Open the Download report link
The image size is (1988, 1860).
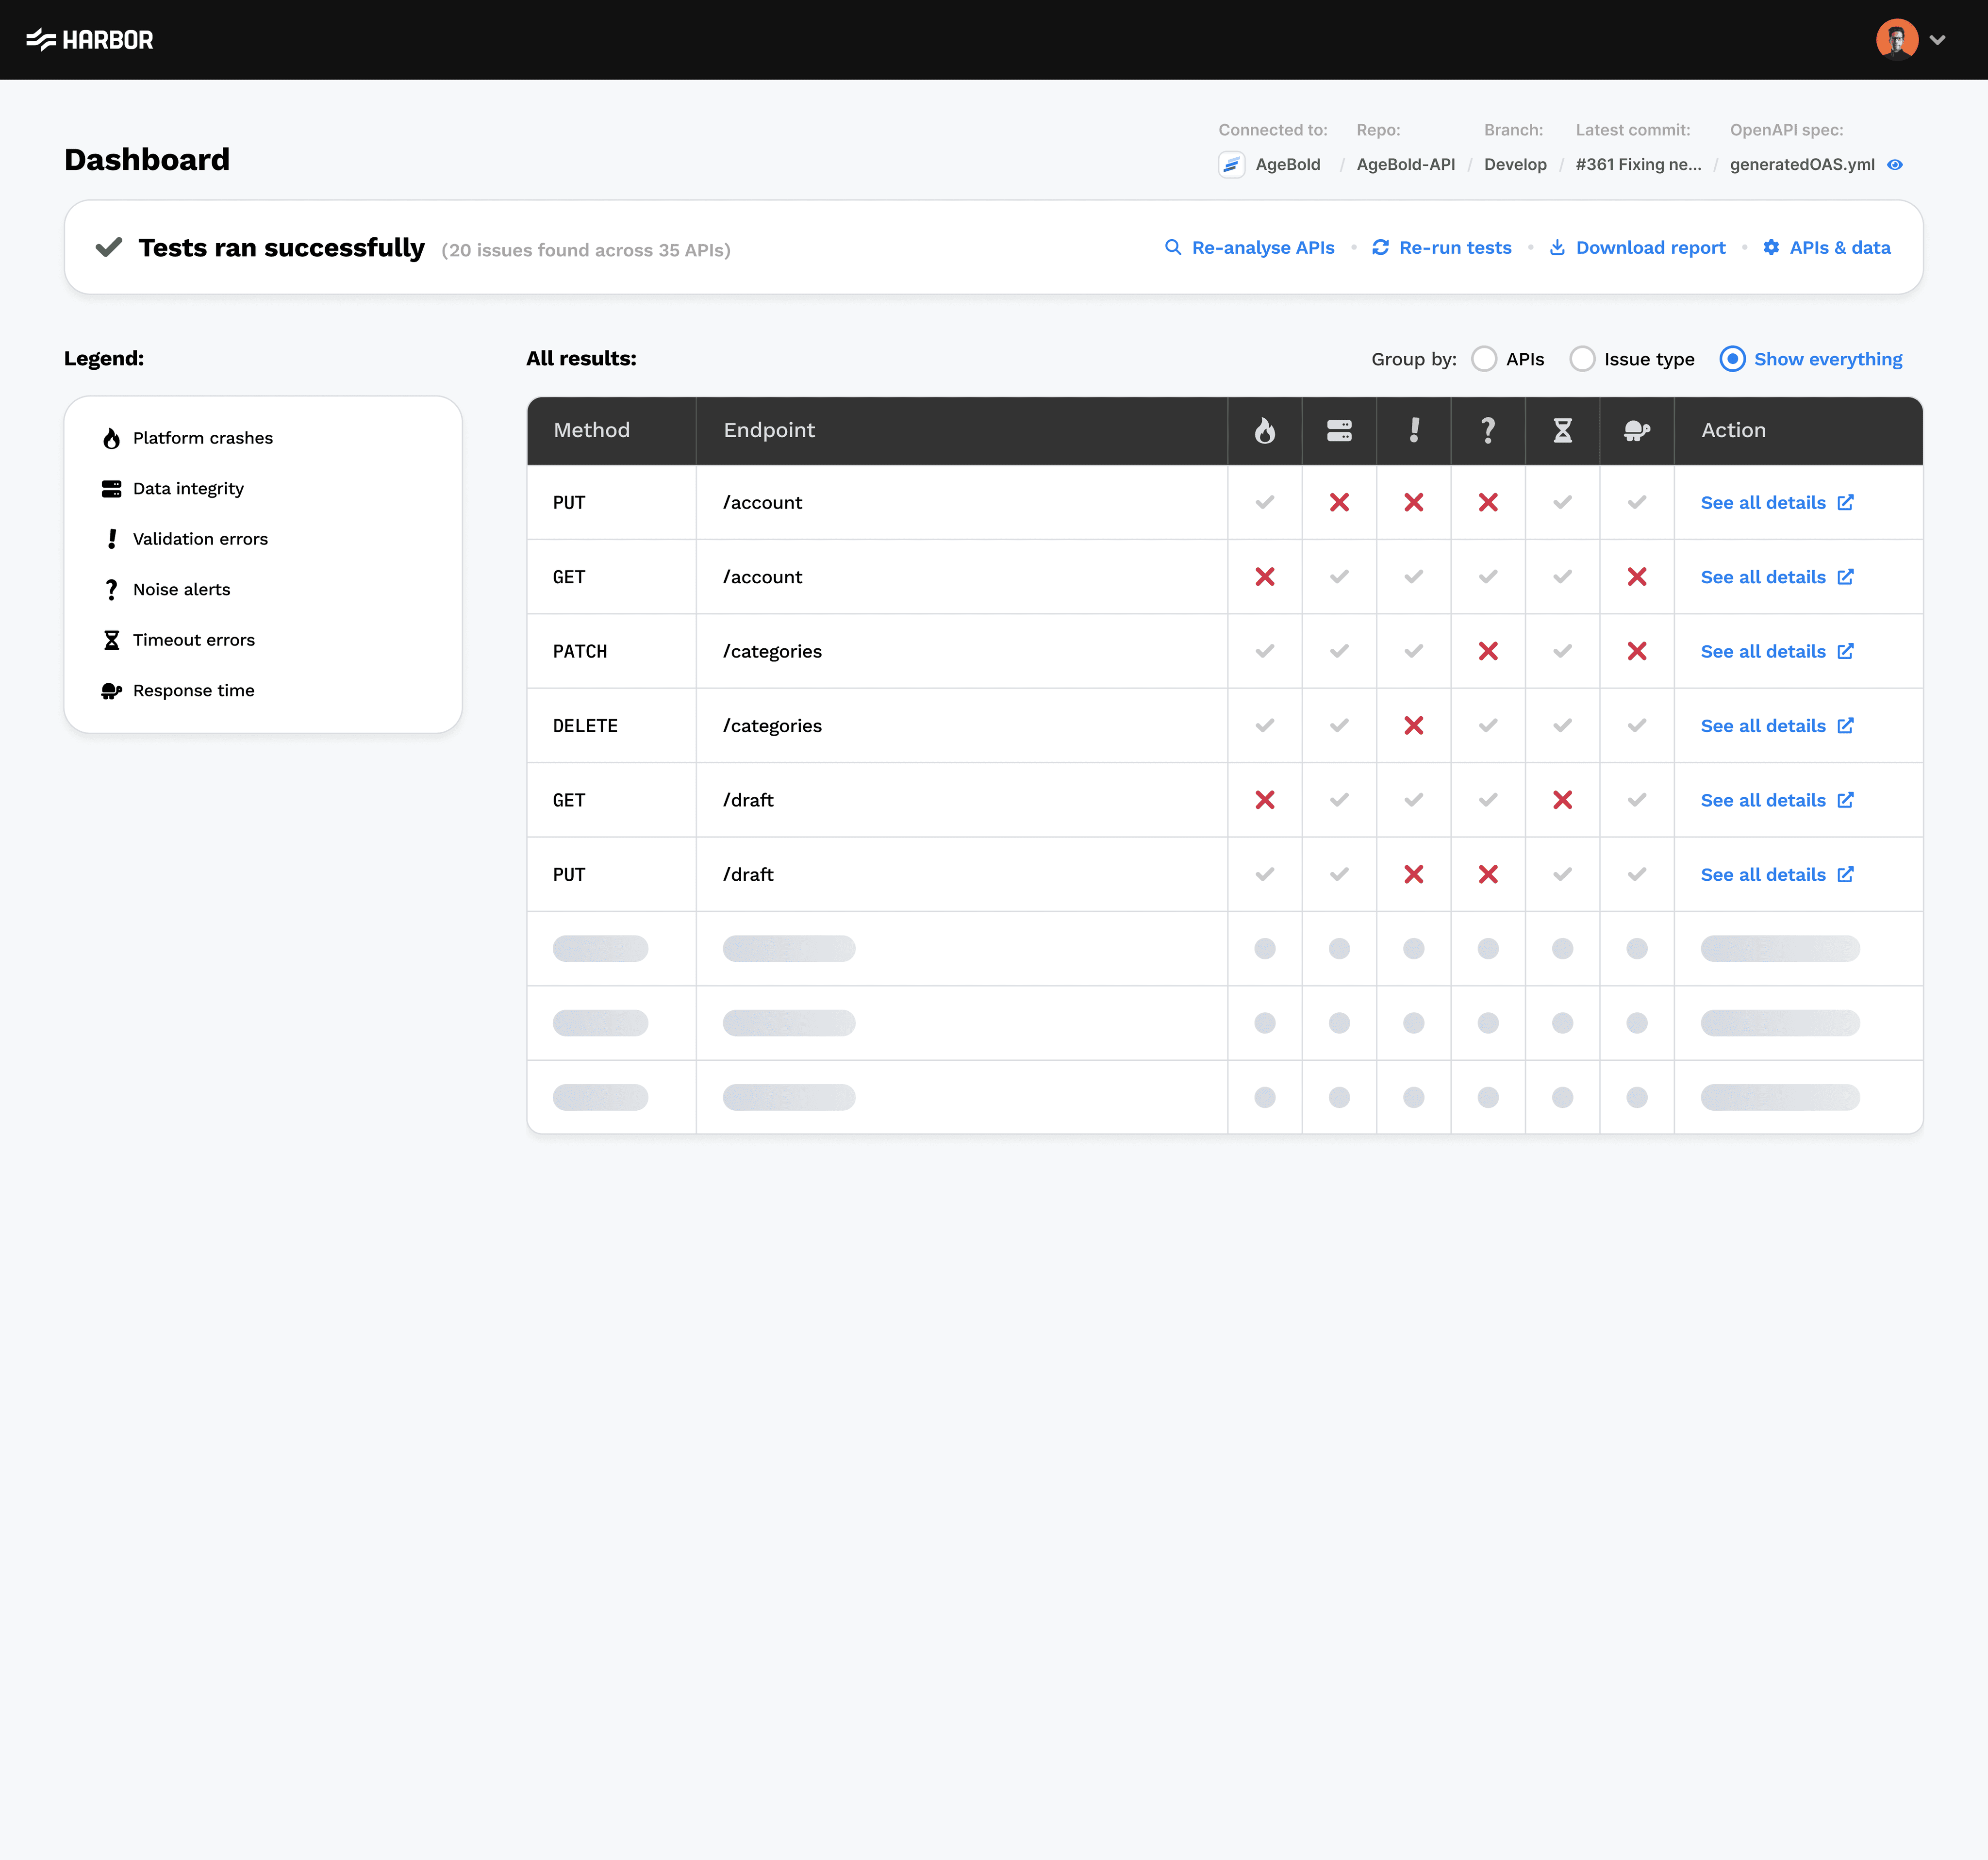1637,247
